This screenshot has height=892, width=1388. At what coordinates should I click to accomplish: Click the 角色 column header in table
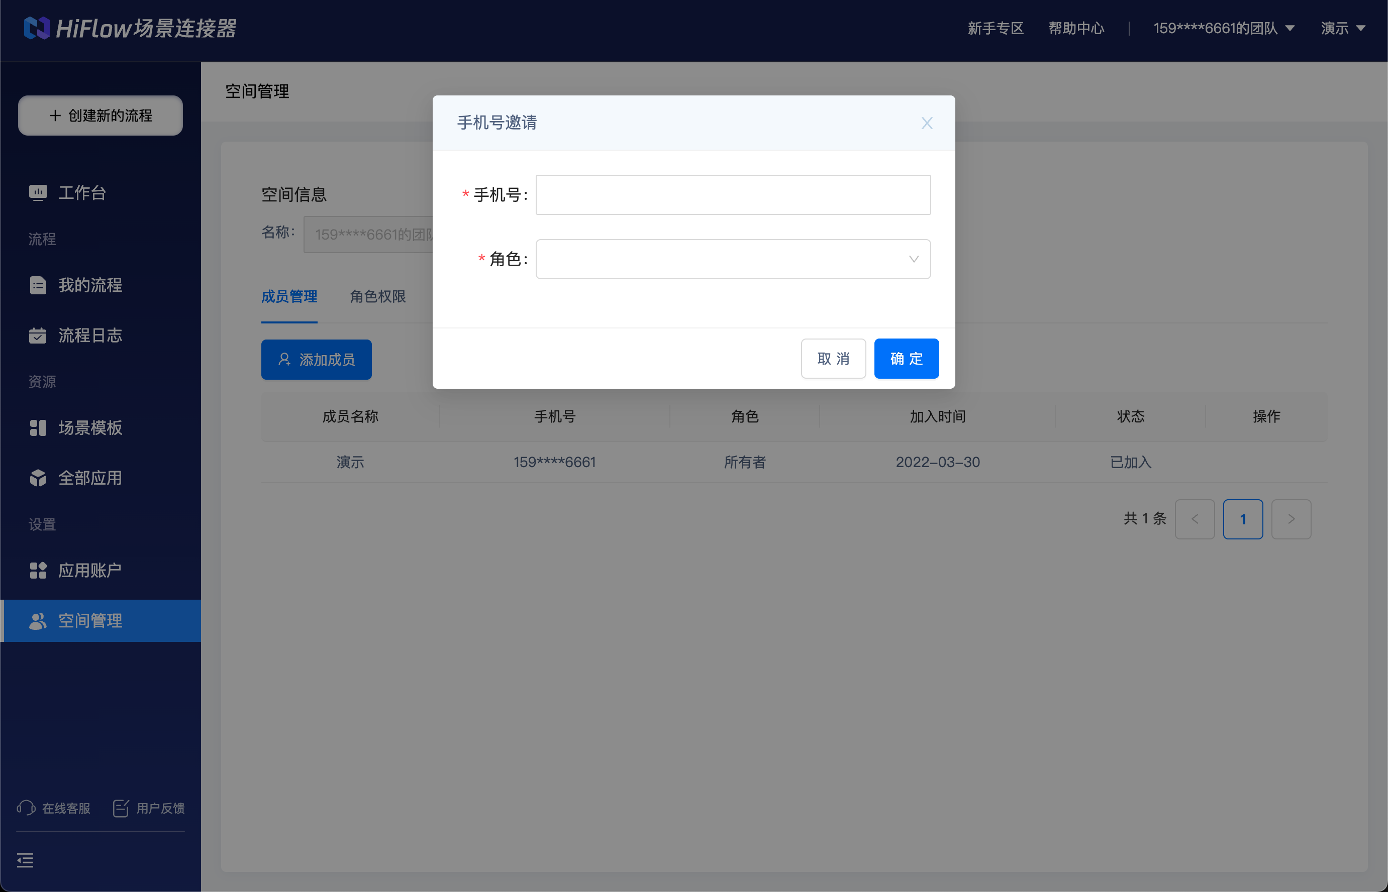(745, 416)
